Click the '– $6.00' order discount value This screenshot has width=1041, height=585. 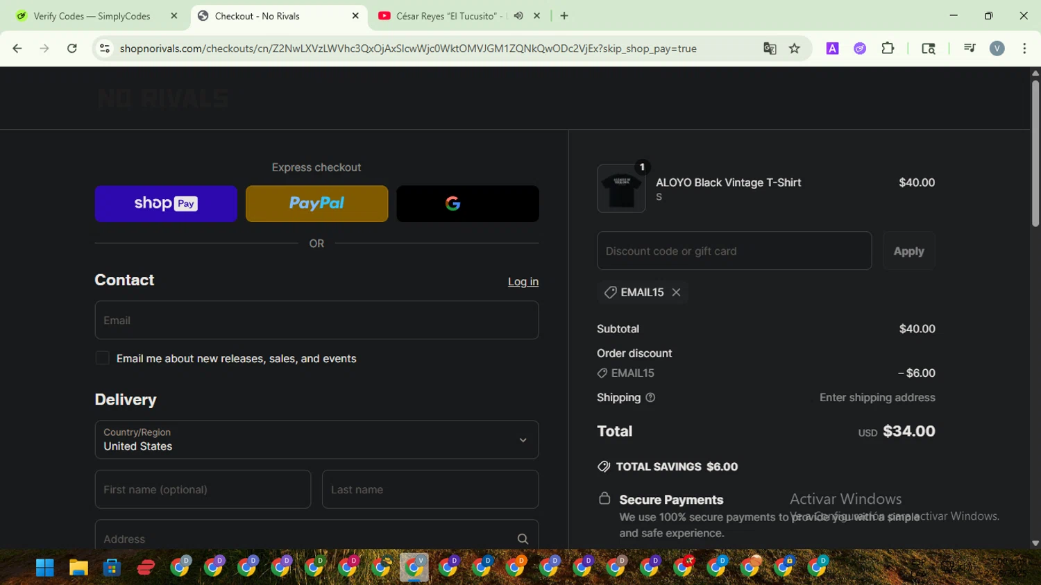click(917, 373)
